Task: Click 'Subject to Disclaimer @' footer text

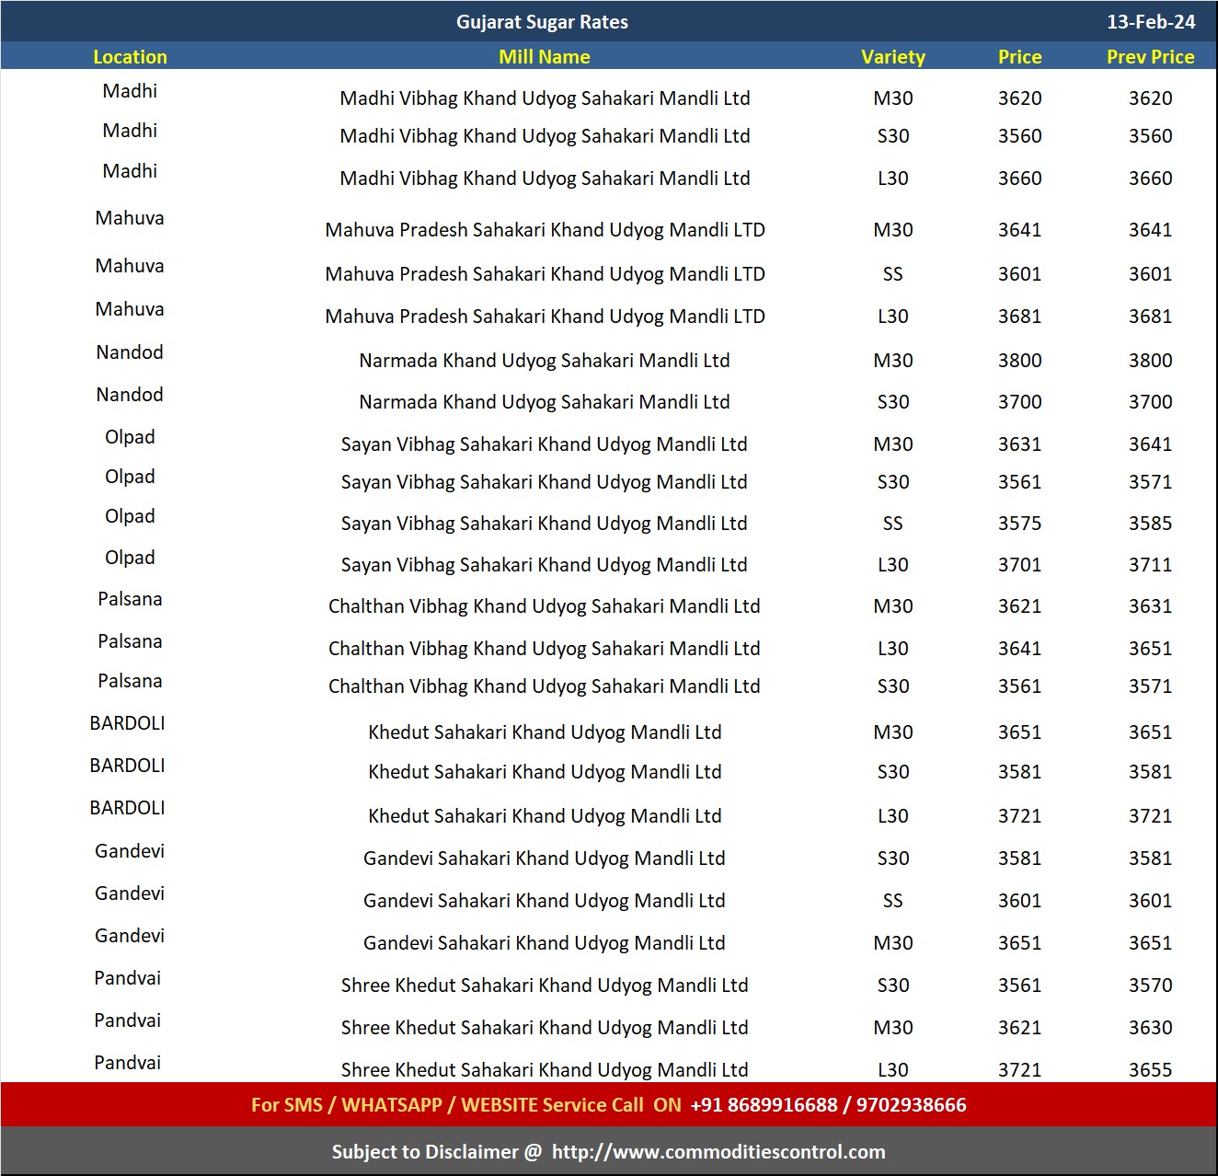Action: [437, 1152]
